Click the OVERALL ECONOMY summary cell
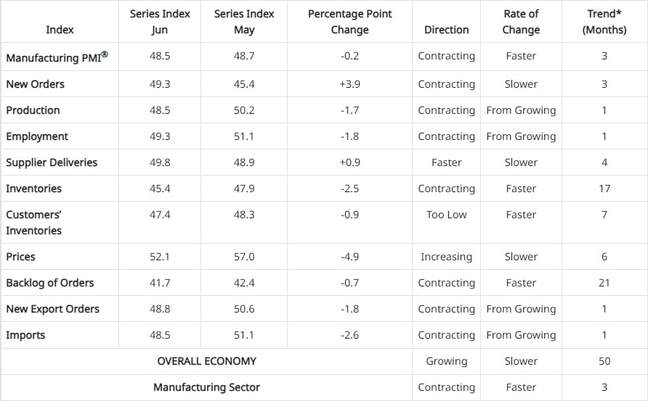Image resolution: width=648 pixels, height=401 pixels. [x=206, y=361]
